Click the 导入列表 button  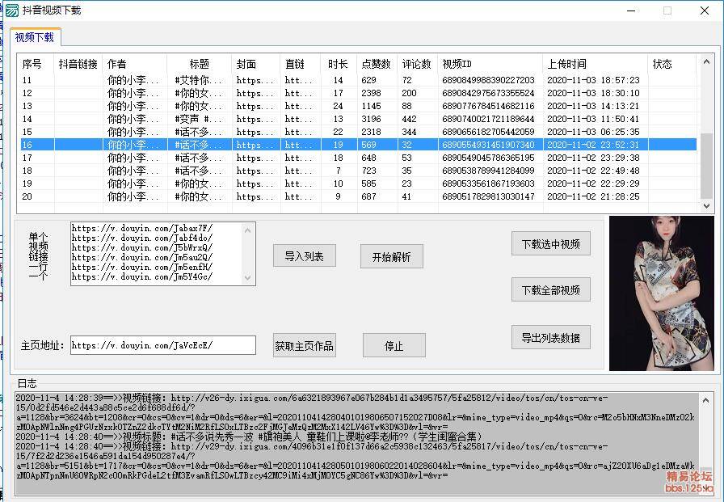point(305,255)
